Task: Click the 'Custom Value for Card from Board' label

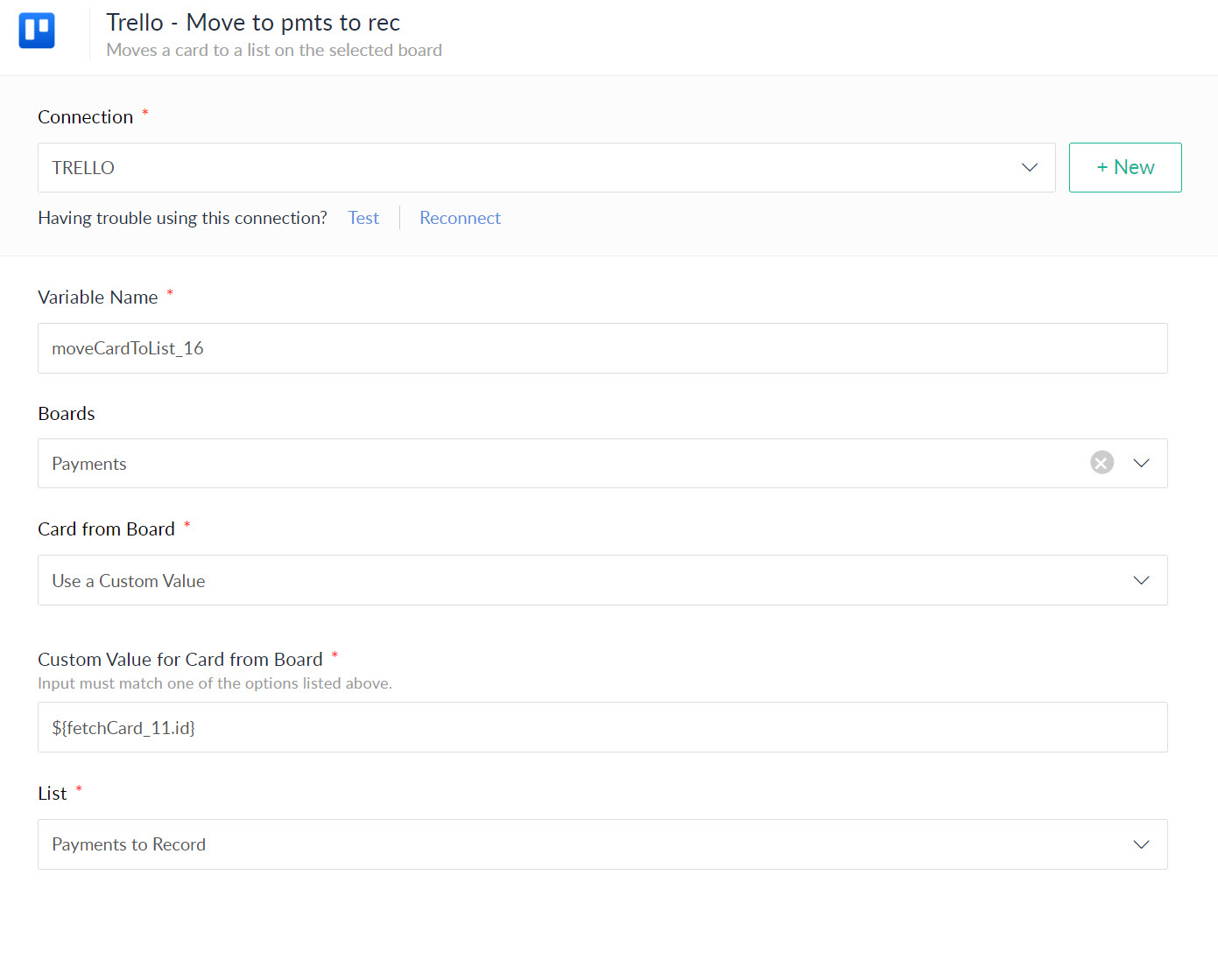Action: (x=180, y=660)
